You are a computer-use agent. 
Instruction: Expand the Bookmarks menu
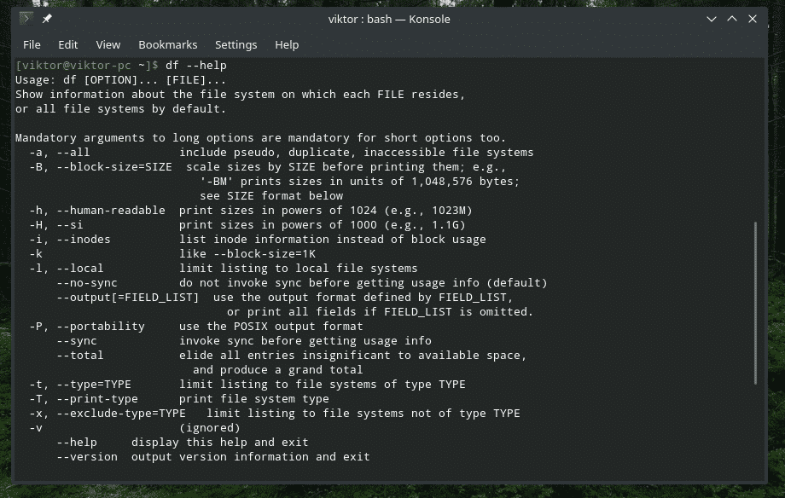tap(167, 44)
